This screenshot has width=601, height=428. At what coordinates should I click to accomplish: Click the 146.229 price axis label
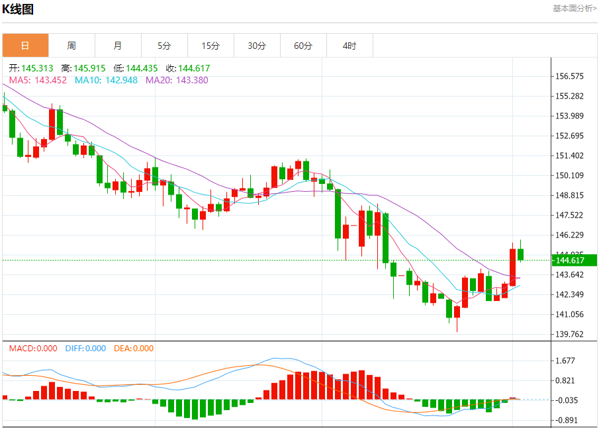coord(570,235)
